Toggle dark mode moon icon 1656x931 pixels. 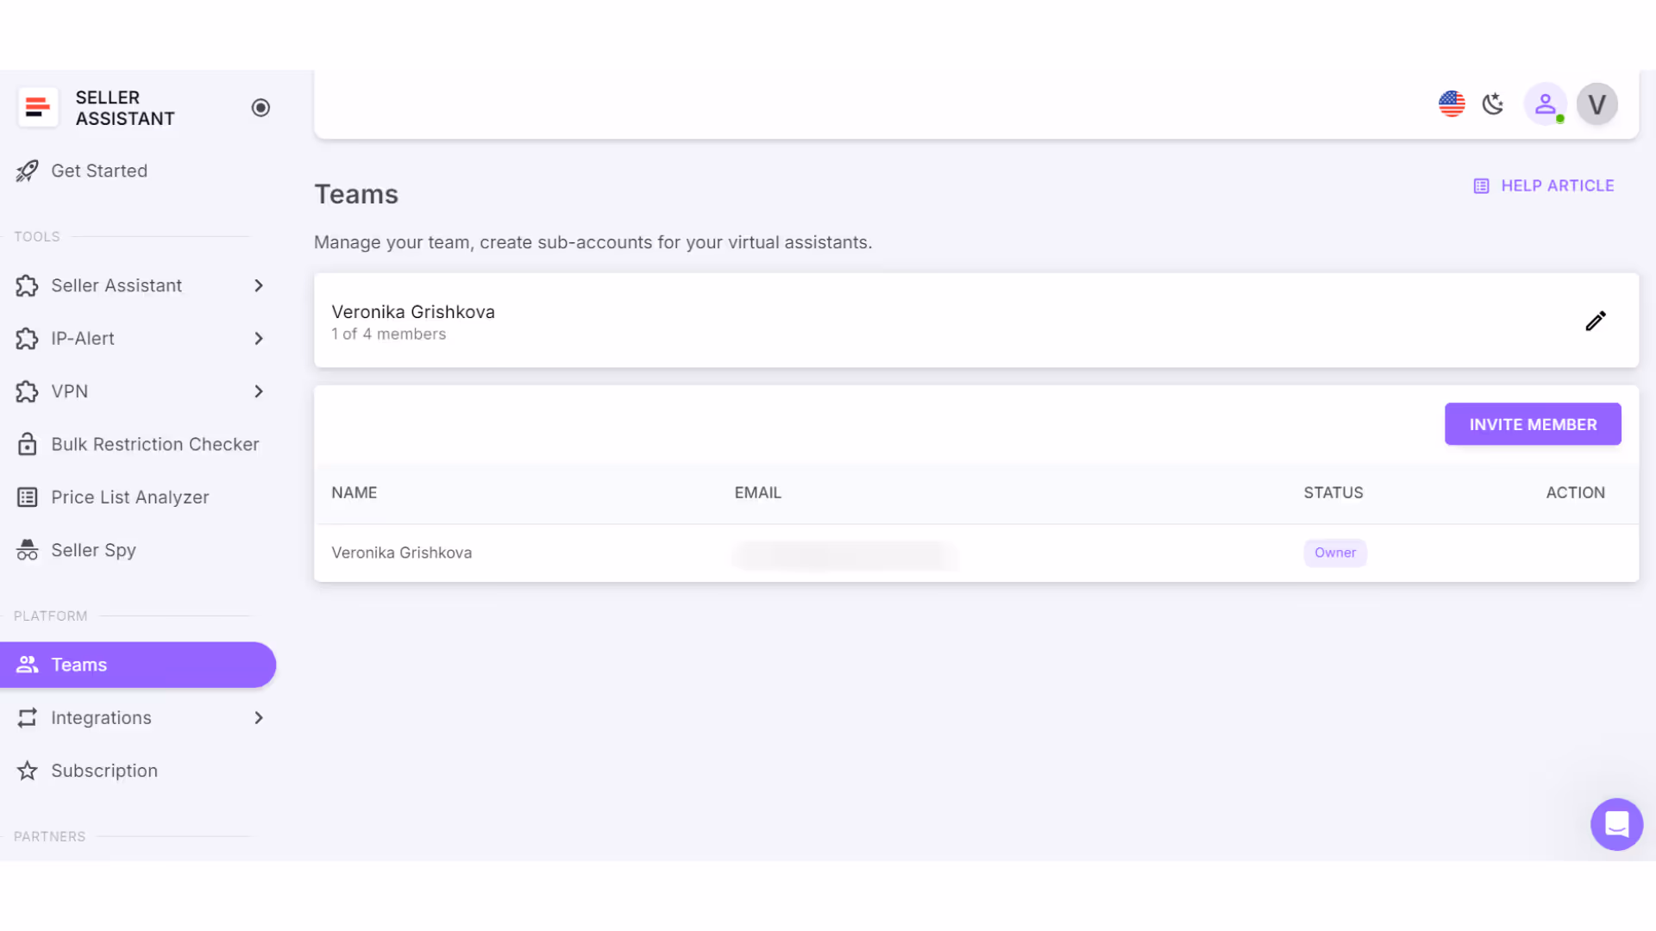(1493, 104)
